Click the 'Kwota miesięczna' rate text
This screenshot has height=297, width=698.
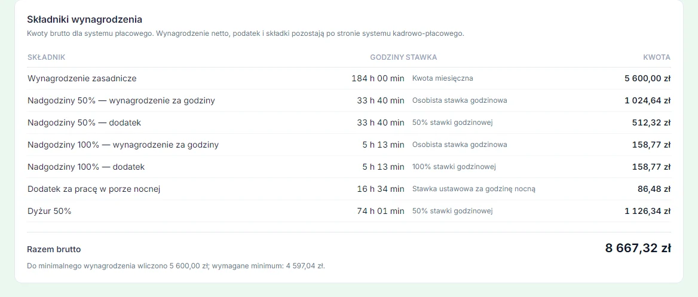point(442,78)
